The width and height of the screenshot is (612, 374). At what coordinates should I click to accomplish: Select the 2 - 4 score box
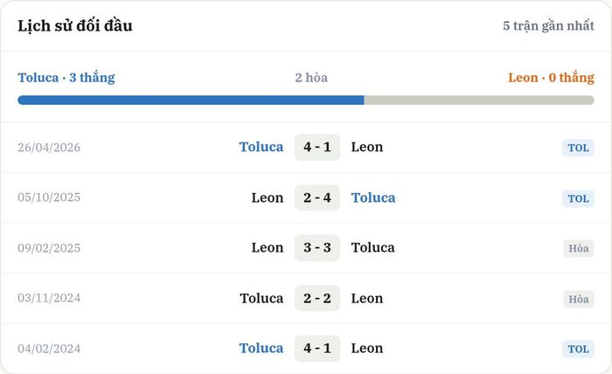click(x=316, y=197)
